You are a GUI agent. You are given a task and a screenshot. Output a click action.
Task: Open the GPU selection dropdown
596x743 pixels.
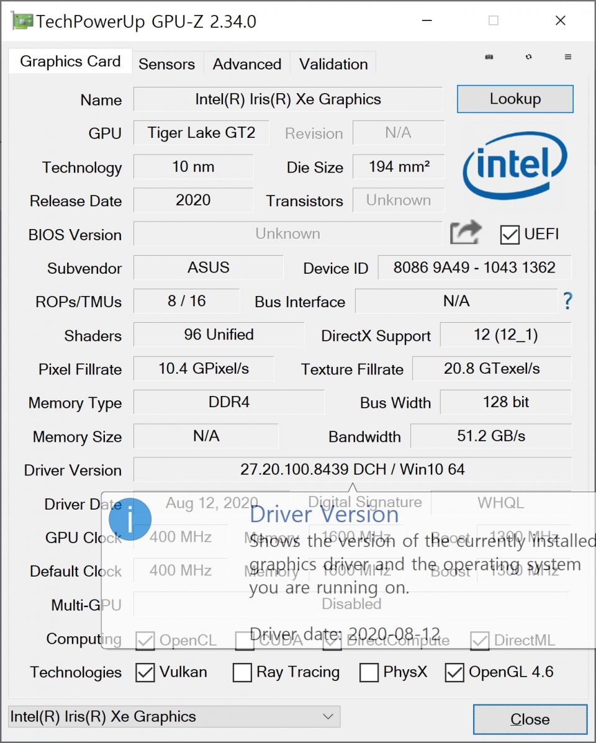click(174, 716)
